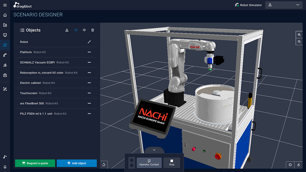The height and width of the screenshot is (172, 306).
Task: Select the ars FlexiBowl 500 label
Action: (x=32, y=103)
